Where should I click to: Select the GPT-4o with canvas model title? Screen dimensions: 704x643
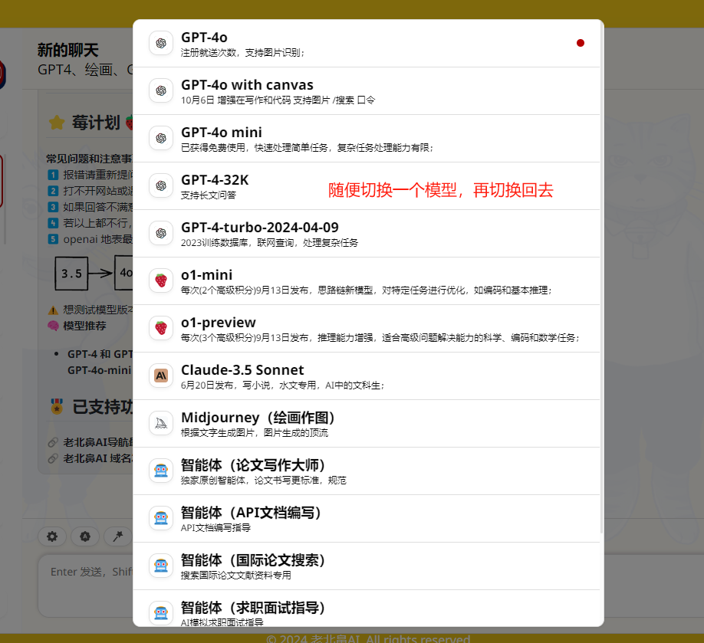pos(247,85)
